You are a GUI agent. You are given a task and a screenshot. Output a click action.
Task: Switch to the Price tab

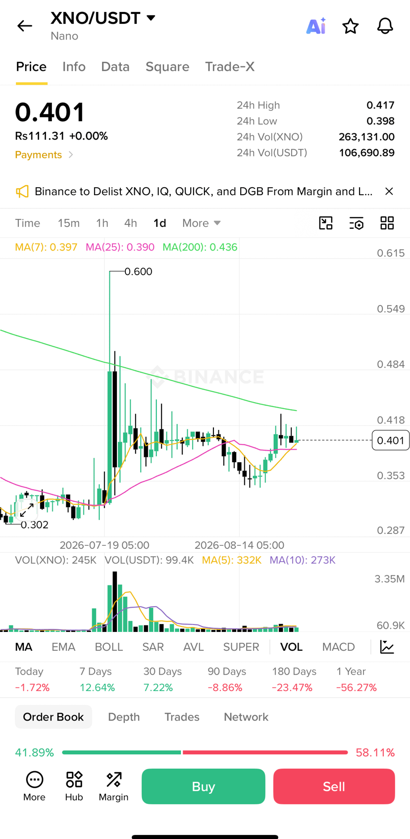point(31,67)
